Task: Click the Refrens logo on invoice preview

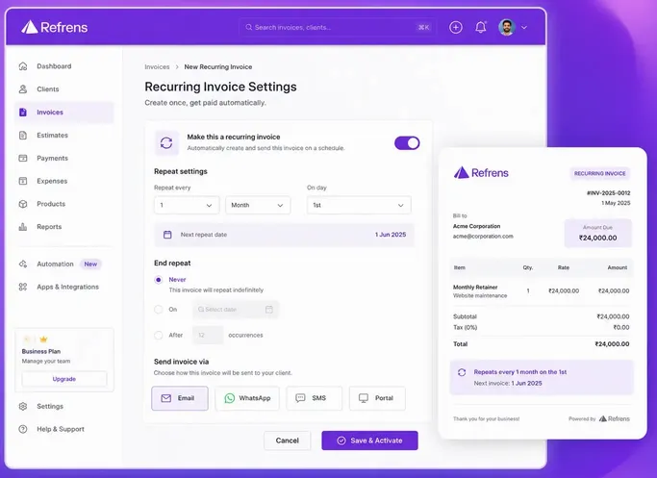Action: point(481,172)
